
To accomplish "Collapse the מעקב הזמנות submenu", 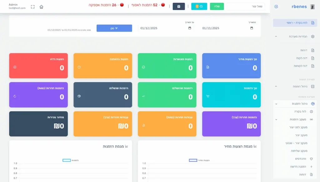I will click(x=276, y=119).
